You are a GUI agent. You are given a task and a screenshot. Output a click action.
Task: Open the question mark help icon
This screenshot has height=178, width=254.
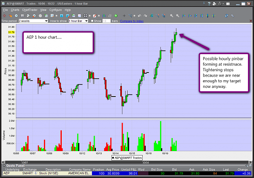tap(209, 4)
